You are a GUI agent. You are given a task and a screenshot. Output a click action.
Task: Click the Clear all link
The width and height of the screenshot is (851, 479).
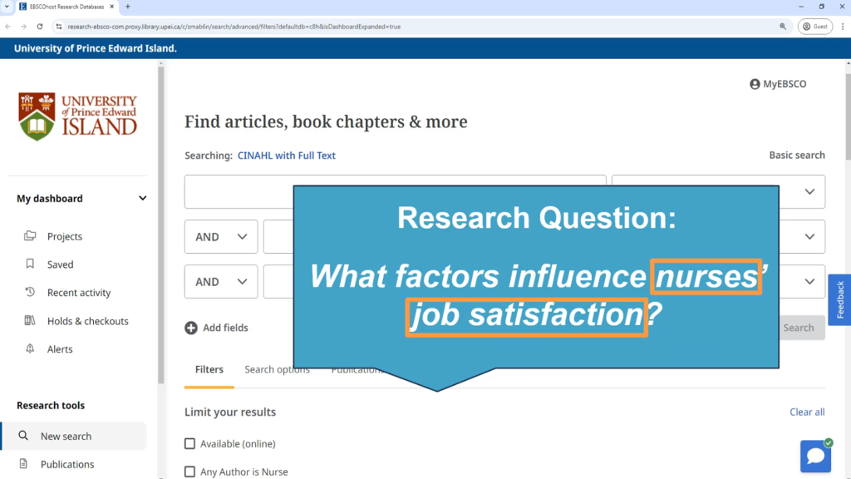pos(806,412)
